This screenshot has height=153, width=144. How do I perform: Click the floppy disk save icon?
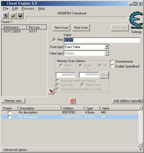pos(20,16)
